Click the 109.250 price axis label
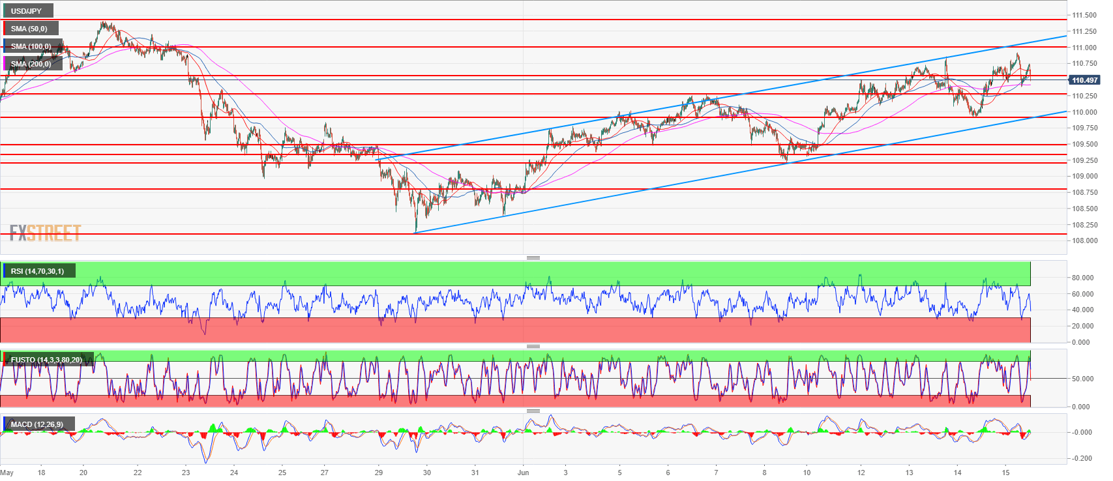This screenshot has height=481, width=1113. click(x=1084, y=160)
